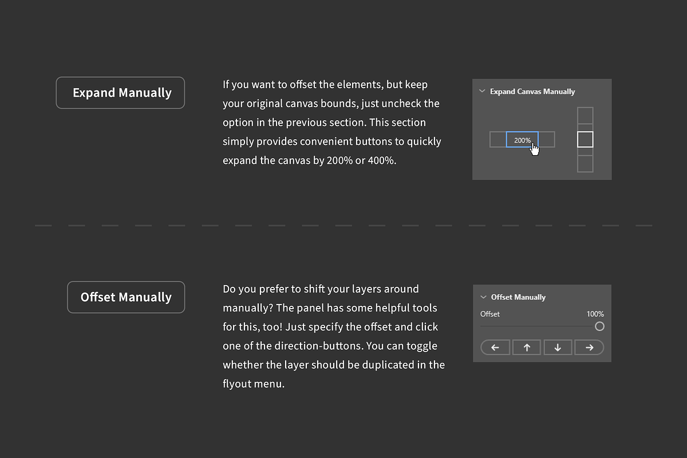
Task: Click the "Offset Manually" panel title text
Action: click(x=518, y=297)
